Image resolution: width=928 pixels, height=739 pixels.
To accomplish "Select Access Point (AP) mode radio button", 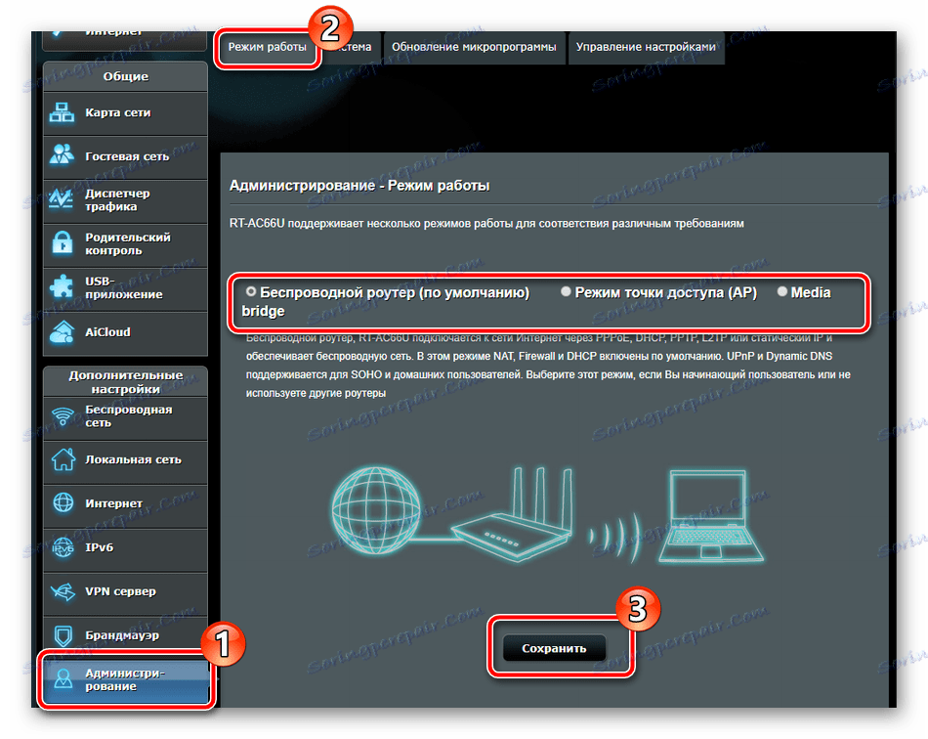I will tap(566, 292).
